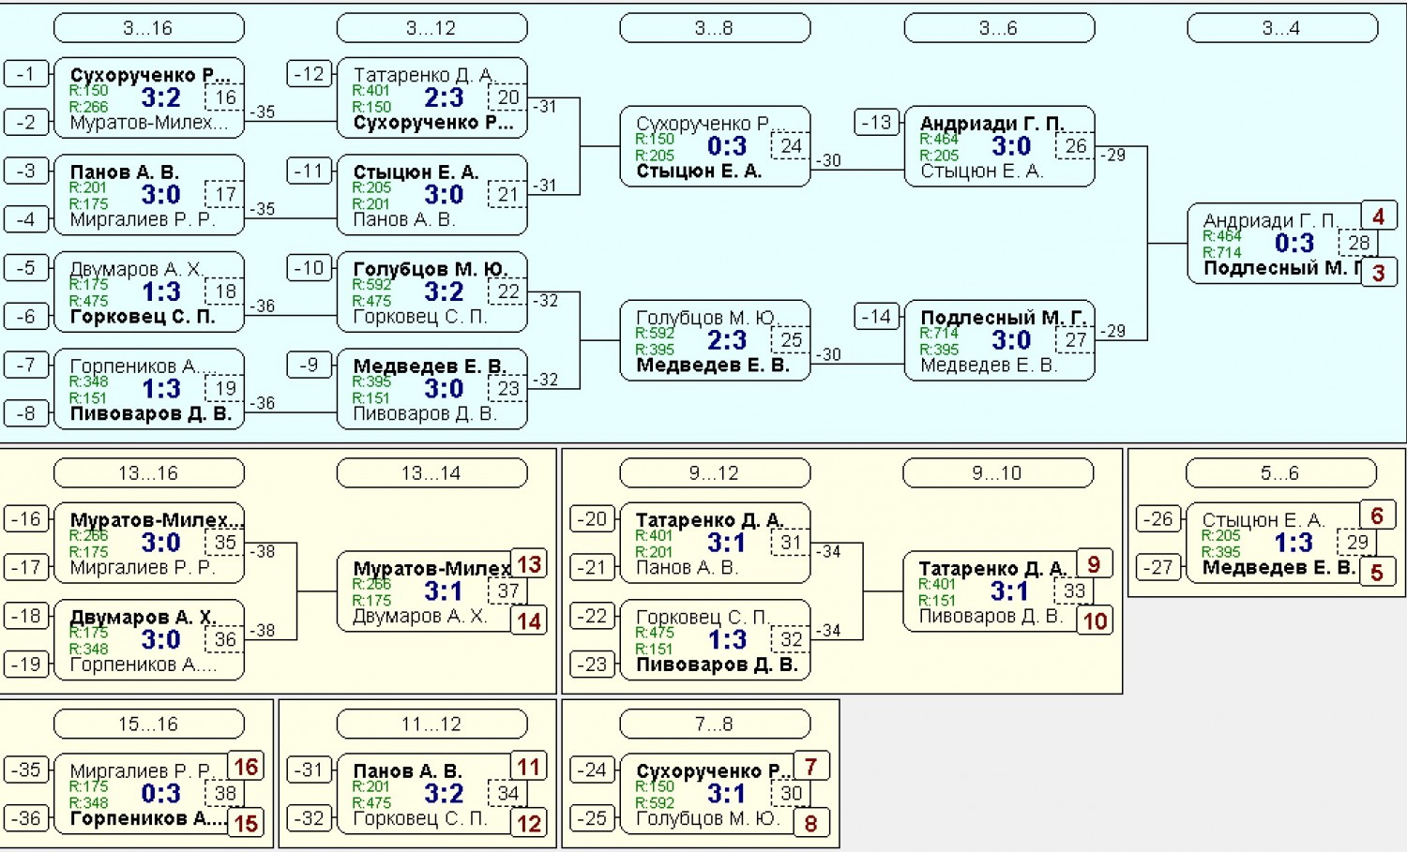Click red place number 5
This screenshot has width=1407, height=852.
1377,572
